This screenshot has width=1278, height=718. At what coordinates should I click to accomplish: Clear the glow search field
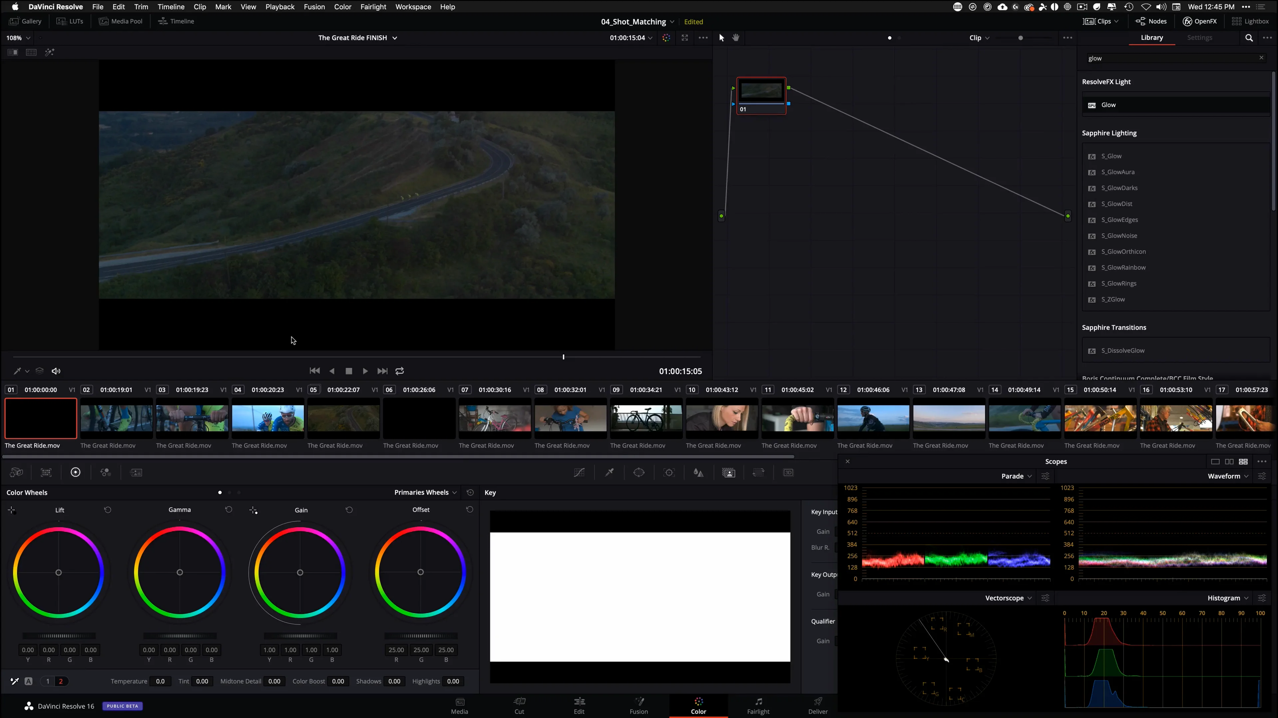coord(1262,58)
